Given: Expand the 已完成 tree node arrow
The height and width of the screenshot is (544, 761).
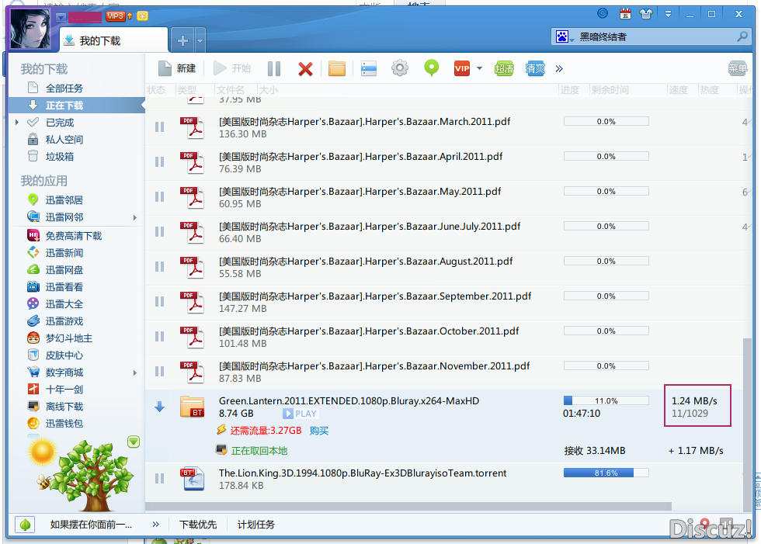Looking at the screenshot, I should 17,122.
